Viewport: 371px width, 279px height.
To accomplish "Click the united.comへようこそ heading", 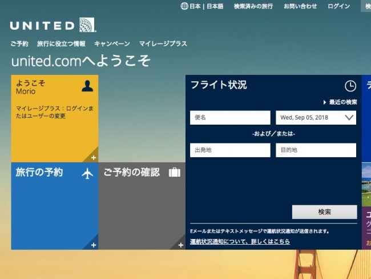I will click(81, 61).
